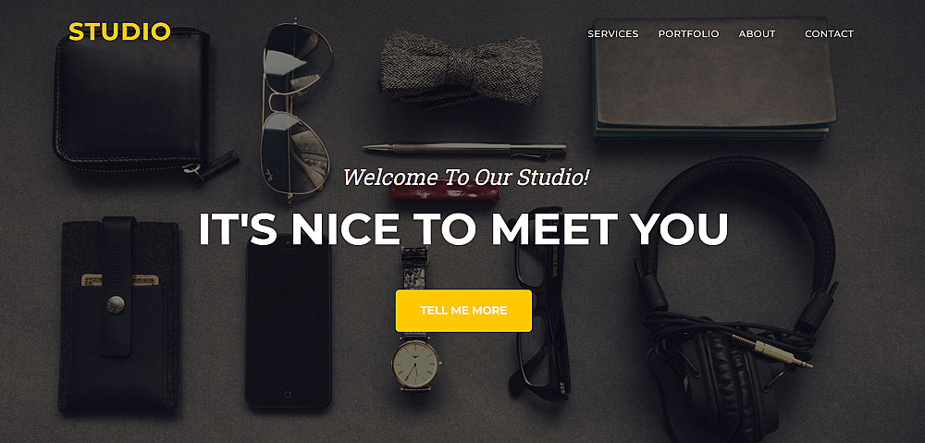Screen dimensions: 925x443
Task: Click the black headphones image
Action: click(x=737, y=298)
